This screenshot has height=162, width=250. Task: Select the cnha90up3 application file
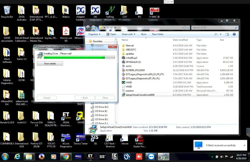(x=177, y=58)
